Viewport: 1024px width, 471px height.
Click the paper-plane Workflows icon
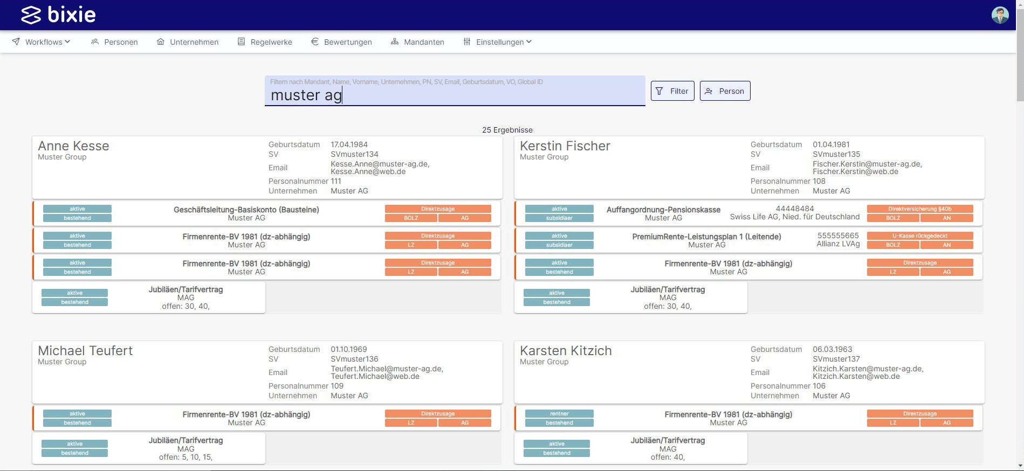[x=16, y=41]
